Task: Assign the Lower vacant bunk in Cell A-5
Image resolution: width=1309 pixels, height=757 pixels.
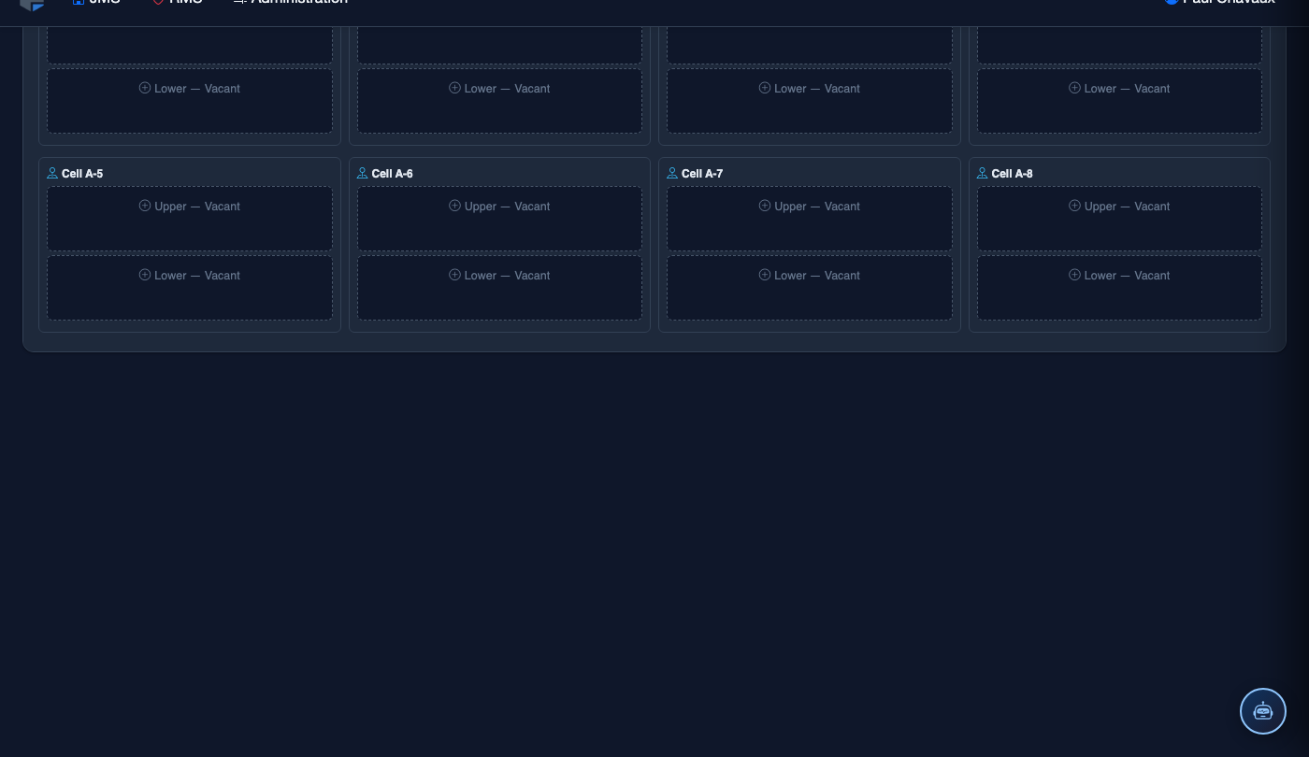Action: [190, 288]
